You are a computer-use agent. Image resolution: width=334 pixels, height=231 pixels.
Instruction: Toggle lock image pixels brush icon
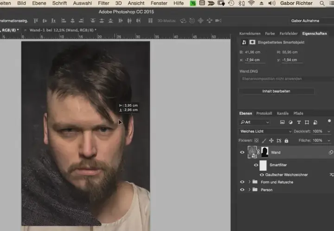pyautogui.click(x=264, y=140)
